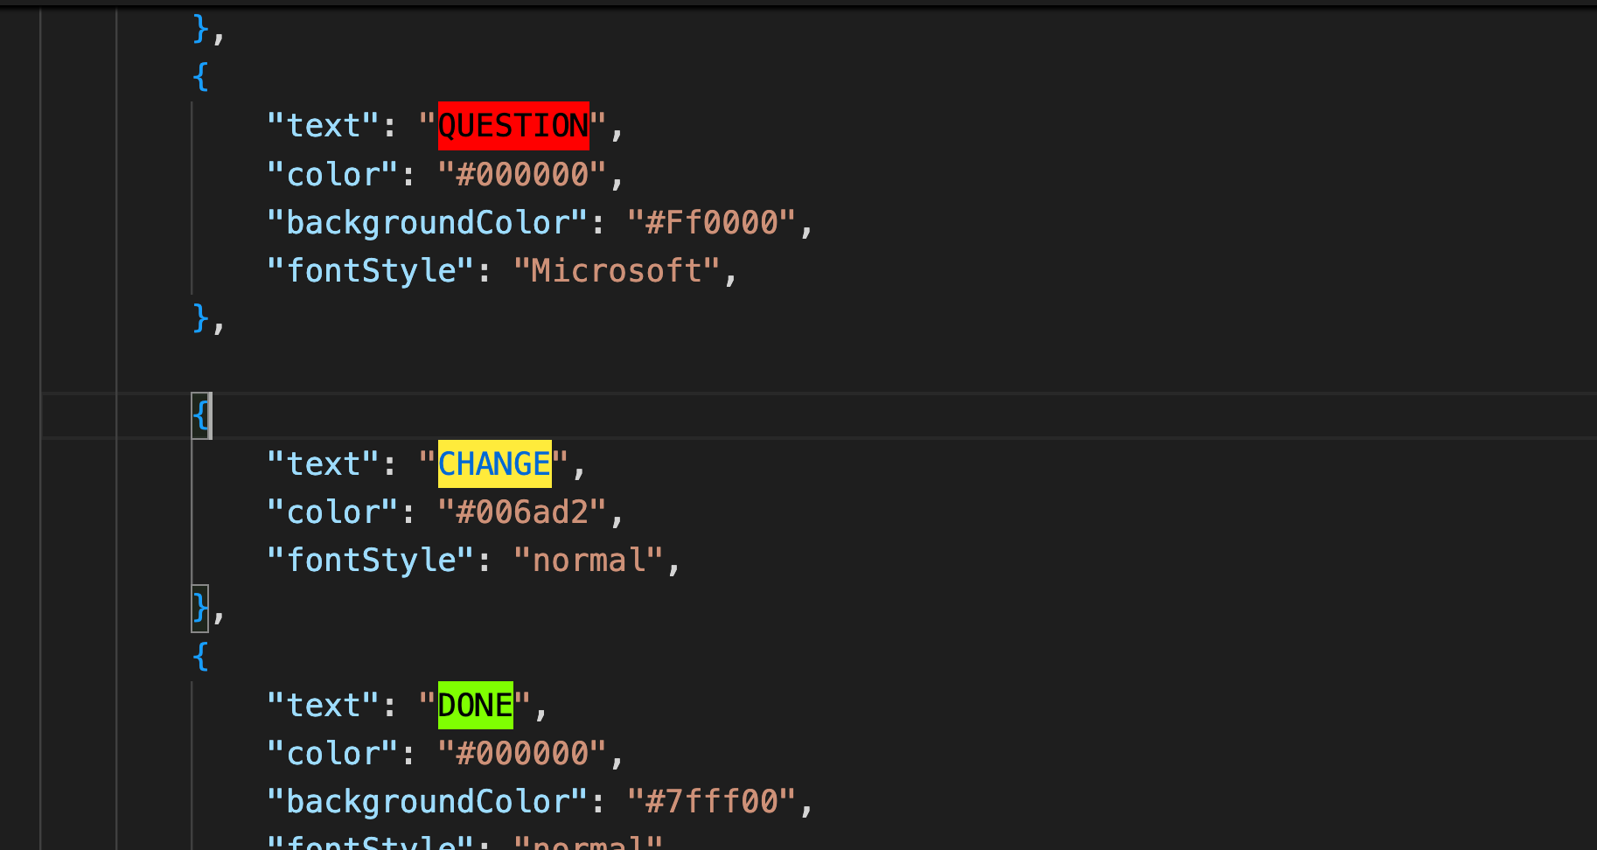The height and width of the screenshot is (850, 1597).
Task: Click "backgroundColor" key in DONE block
Action: (428, 801)
